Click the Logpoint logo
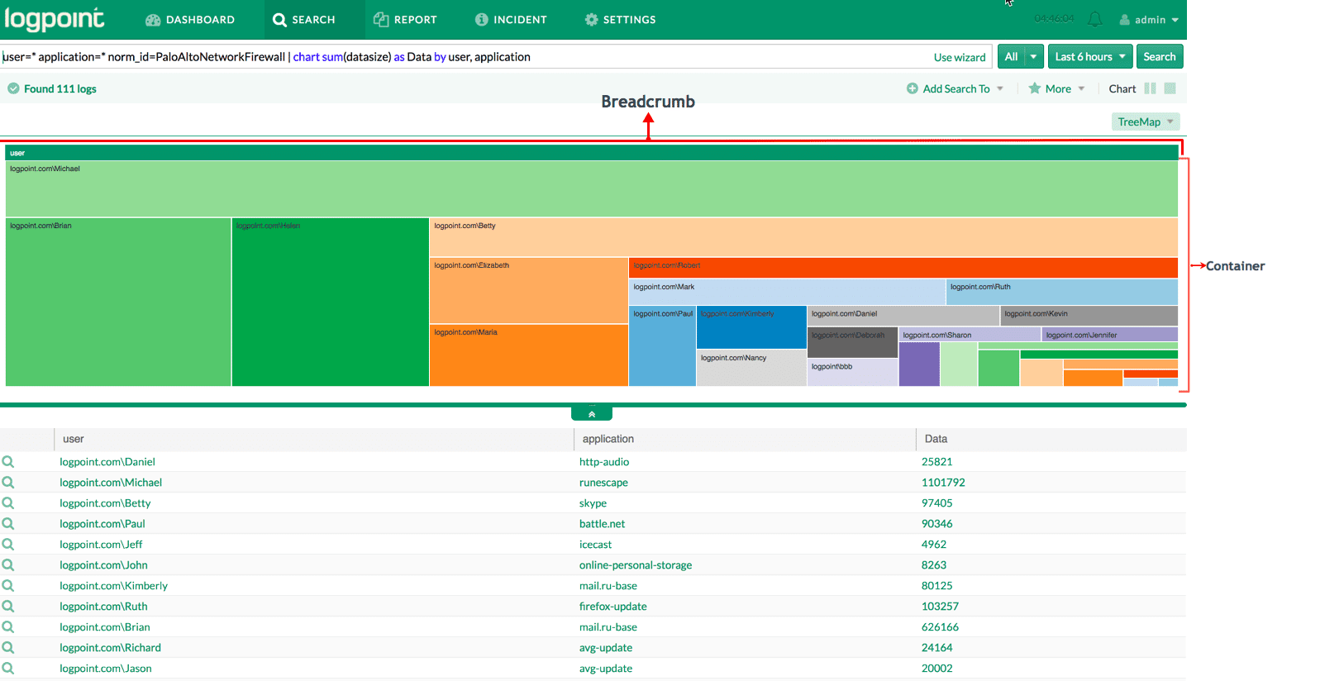Viewport: 1344px width, 681px height. [55, 19]
